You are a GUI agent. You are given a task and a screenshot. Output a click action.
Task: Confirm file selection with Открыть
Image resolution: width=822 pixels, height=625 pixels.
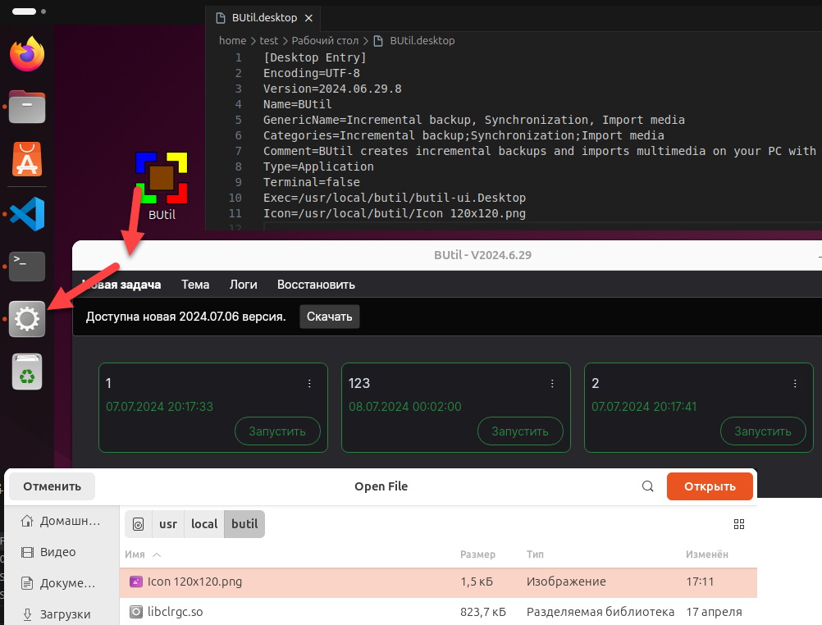(x=709, y=486)
